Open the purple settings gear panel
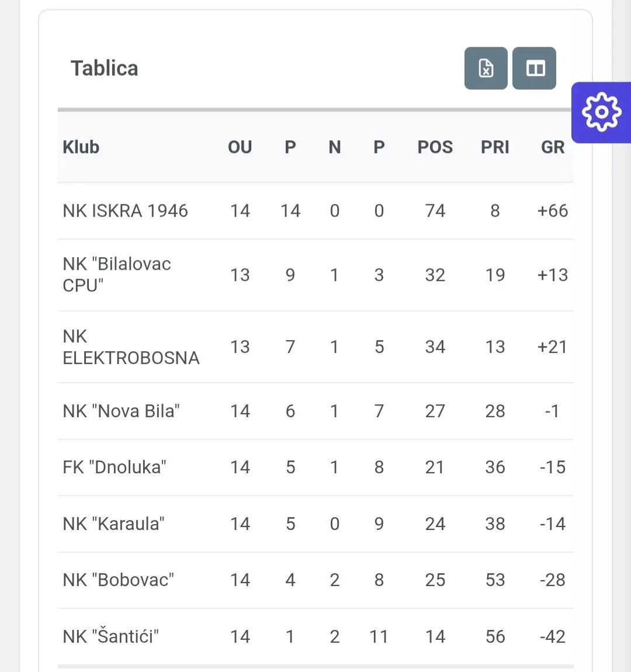The width and height of the screenshot is (631, 672). pyautogui.click(x=601, y=112)
